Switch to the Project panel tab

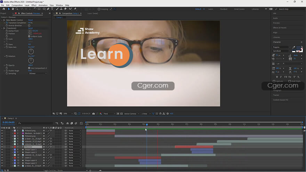3,14
